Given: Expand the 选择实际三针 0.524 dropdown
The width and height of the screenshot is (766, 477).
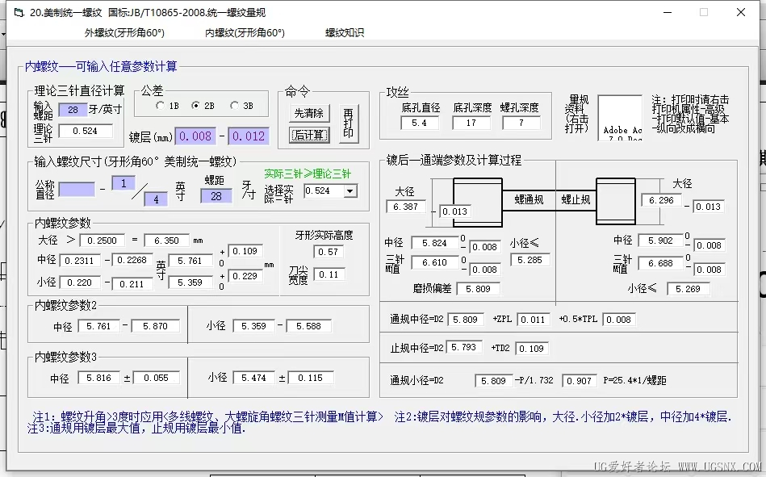Looking at the screenshot, I should pos(350,191).
